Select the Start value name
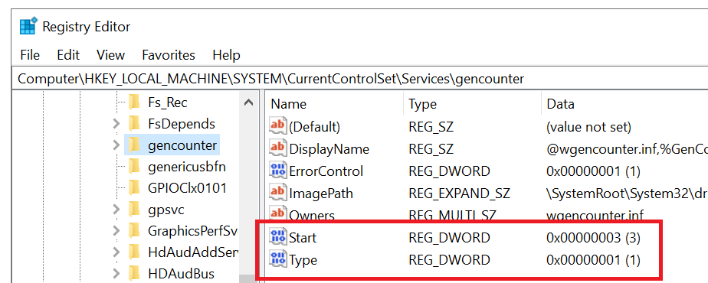The image size is (708, 283). (303, 237)
